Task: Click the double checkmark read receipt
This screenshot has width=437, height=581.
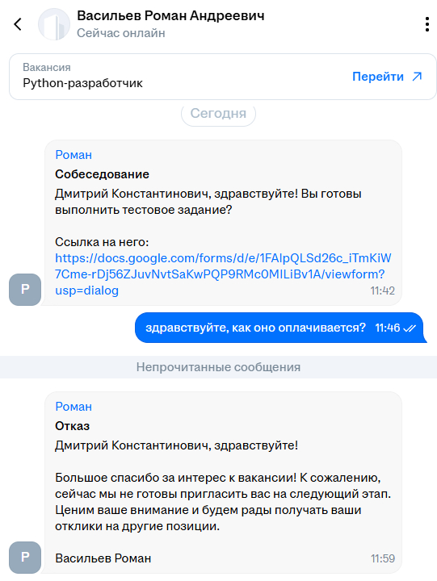Action: click(x=410, y=328)
